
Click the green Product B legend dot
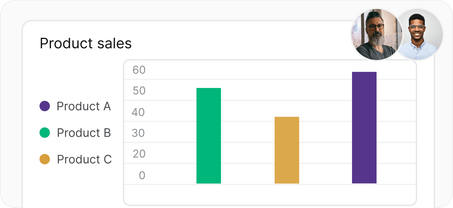pyautogui.click(x=45, y=133)
